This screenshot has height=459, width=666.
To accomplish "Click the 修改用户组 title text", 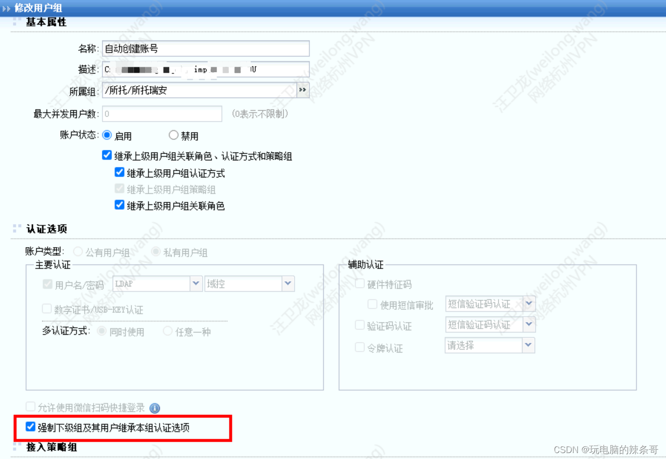I will tap(38, 8).
